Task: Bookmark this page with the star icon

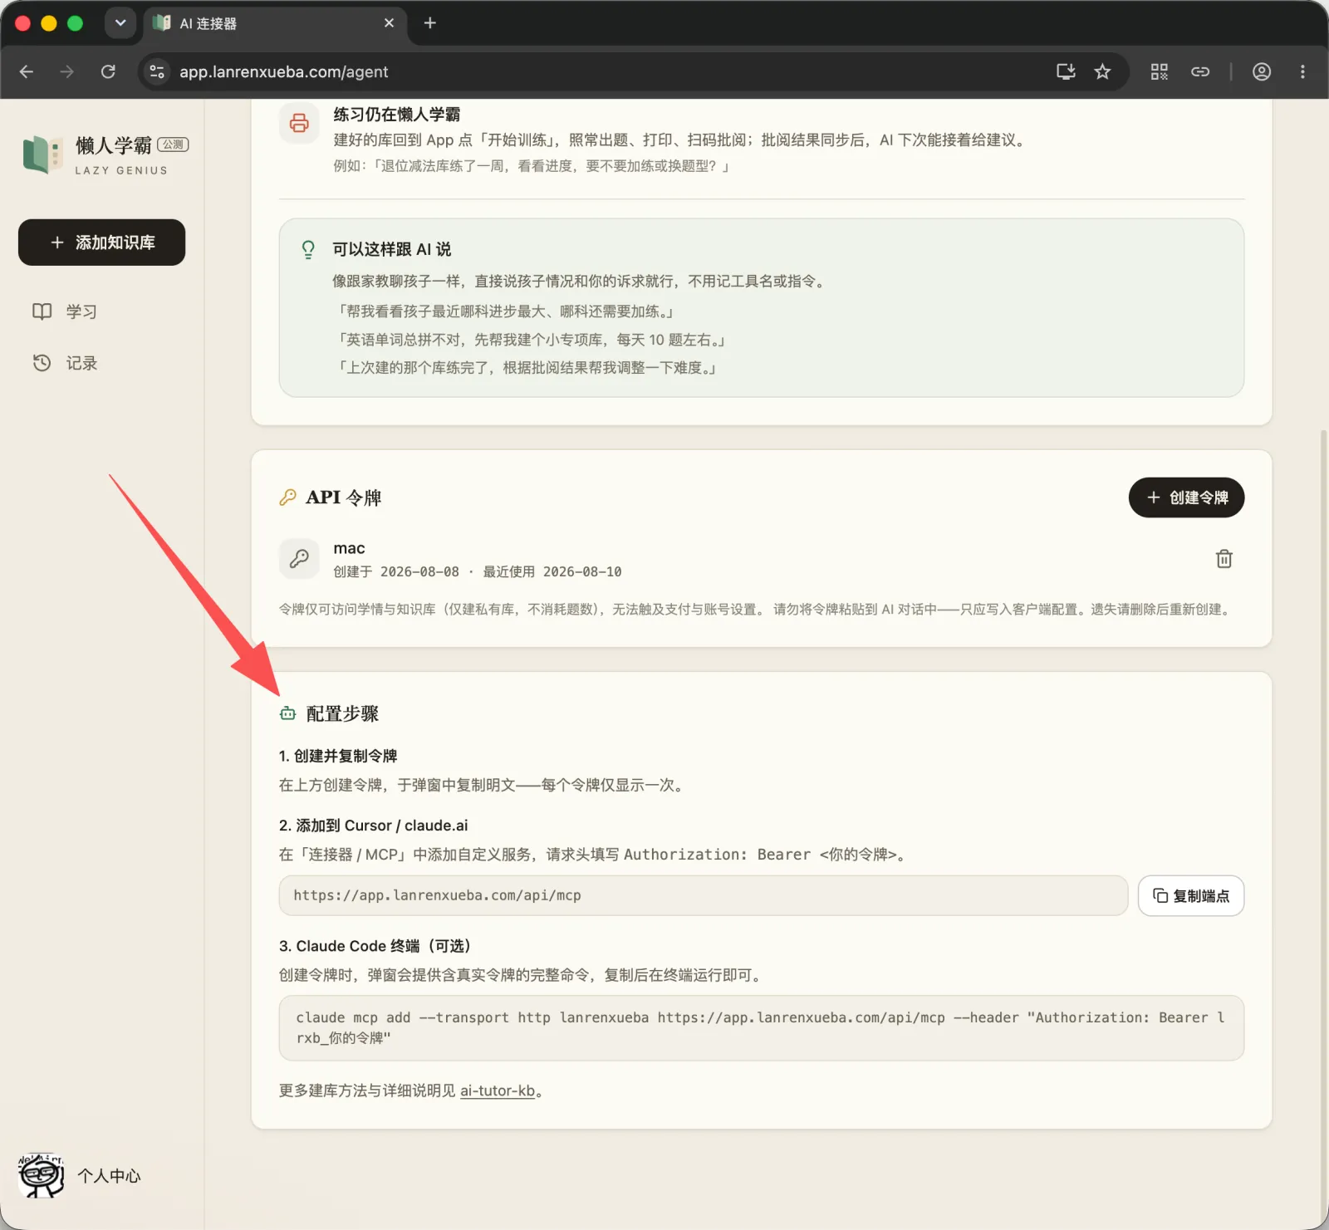Action: point(1102,71)
